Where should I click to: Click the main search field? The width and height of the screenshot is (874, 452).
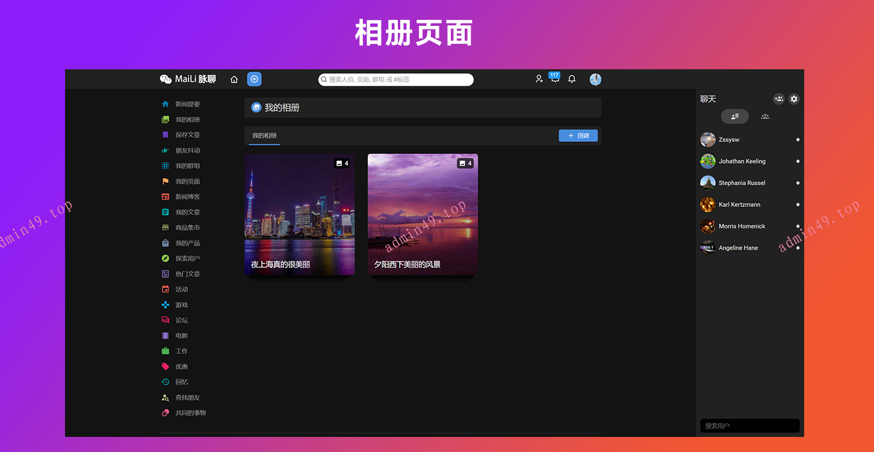tap(397, 79)
